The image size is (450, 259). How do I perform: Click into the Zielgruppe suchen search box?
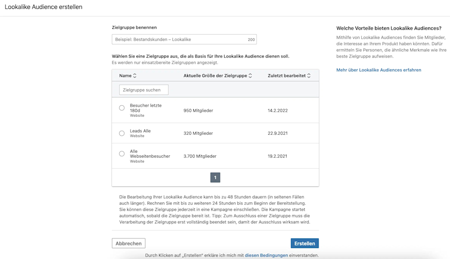144,90
